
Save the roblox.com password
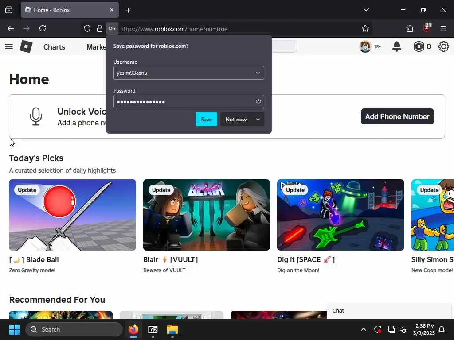[206, 119]
